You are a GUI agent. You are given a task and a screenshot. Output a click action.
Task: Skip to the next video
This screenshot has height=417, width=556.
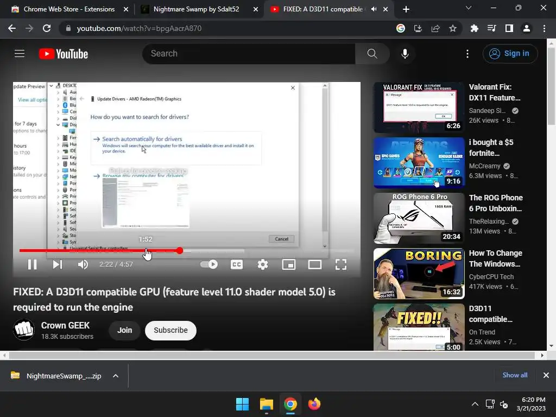click(x=58, y=264)
